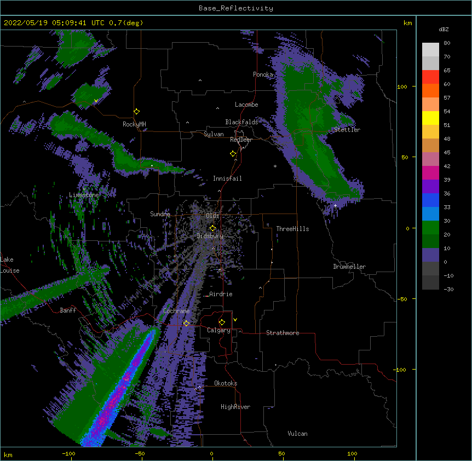The height and width of the screenshot is (461, 472).
Task: Click the yellow 54 dBZ legend swatch
Action: point(430,118)
